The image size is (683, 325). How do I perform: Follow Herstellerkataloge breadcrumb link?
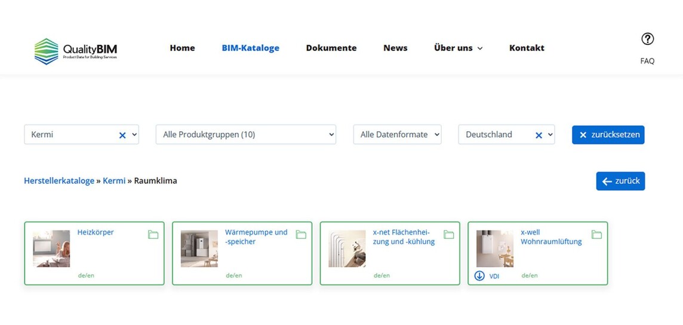pos(59,181)
